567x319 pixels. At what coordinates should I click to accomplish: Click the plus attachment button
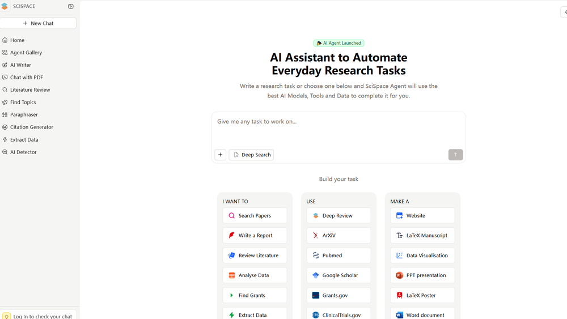coord(220,155)
